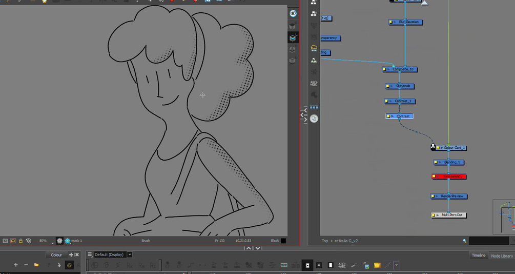Screen dimensions: 515x274
Task: Click the Top breadcrumb in Node View
Action: click(324, 241)
